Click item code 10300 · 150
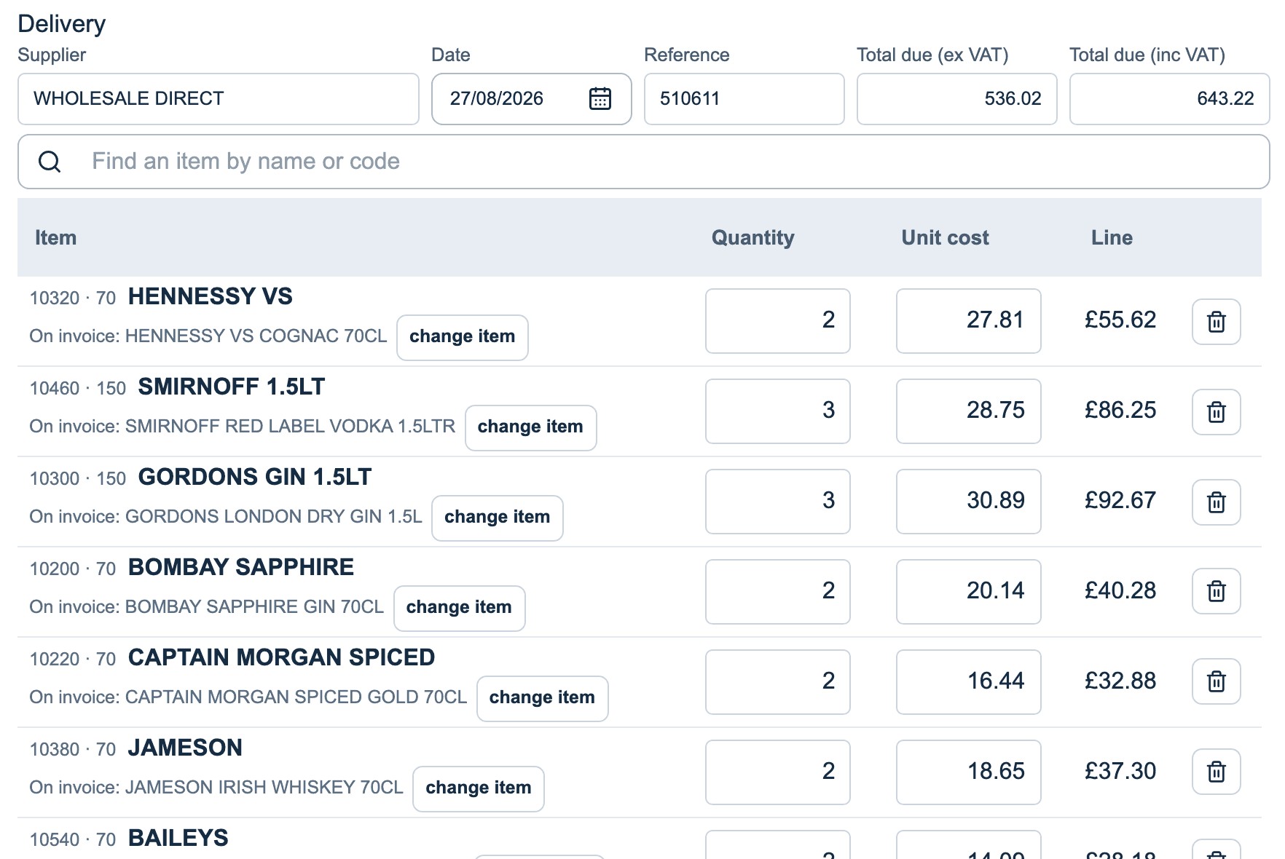This screenshot has height=859, width=1285. pos(78,479)
